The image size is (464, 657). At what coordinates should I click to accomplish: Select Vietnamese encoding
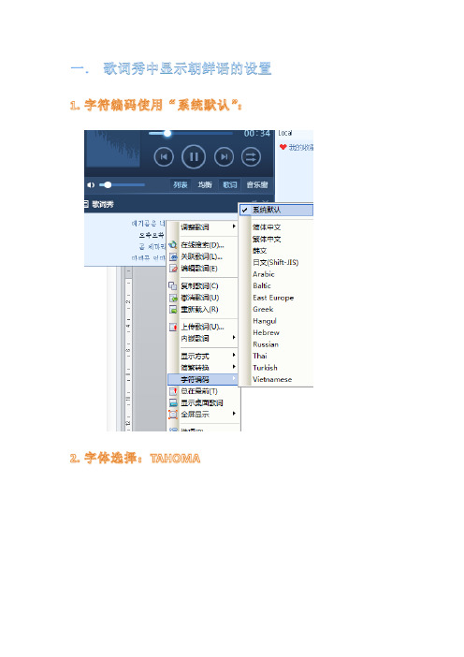click(276, 379)
